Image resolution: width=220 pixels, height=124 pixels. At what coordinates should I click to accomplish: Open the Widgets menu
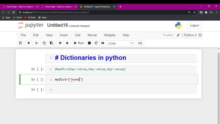[110, 35]
